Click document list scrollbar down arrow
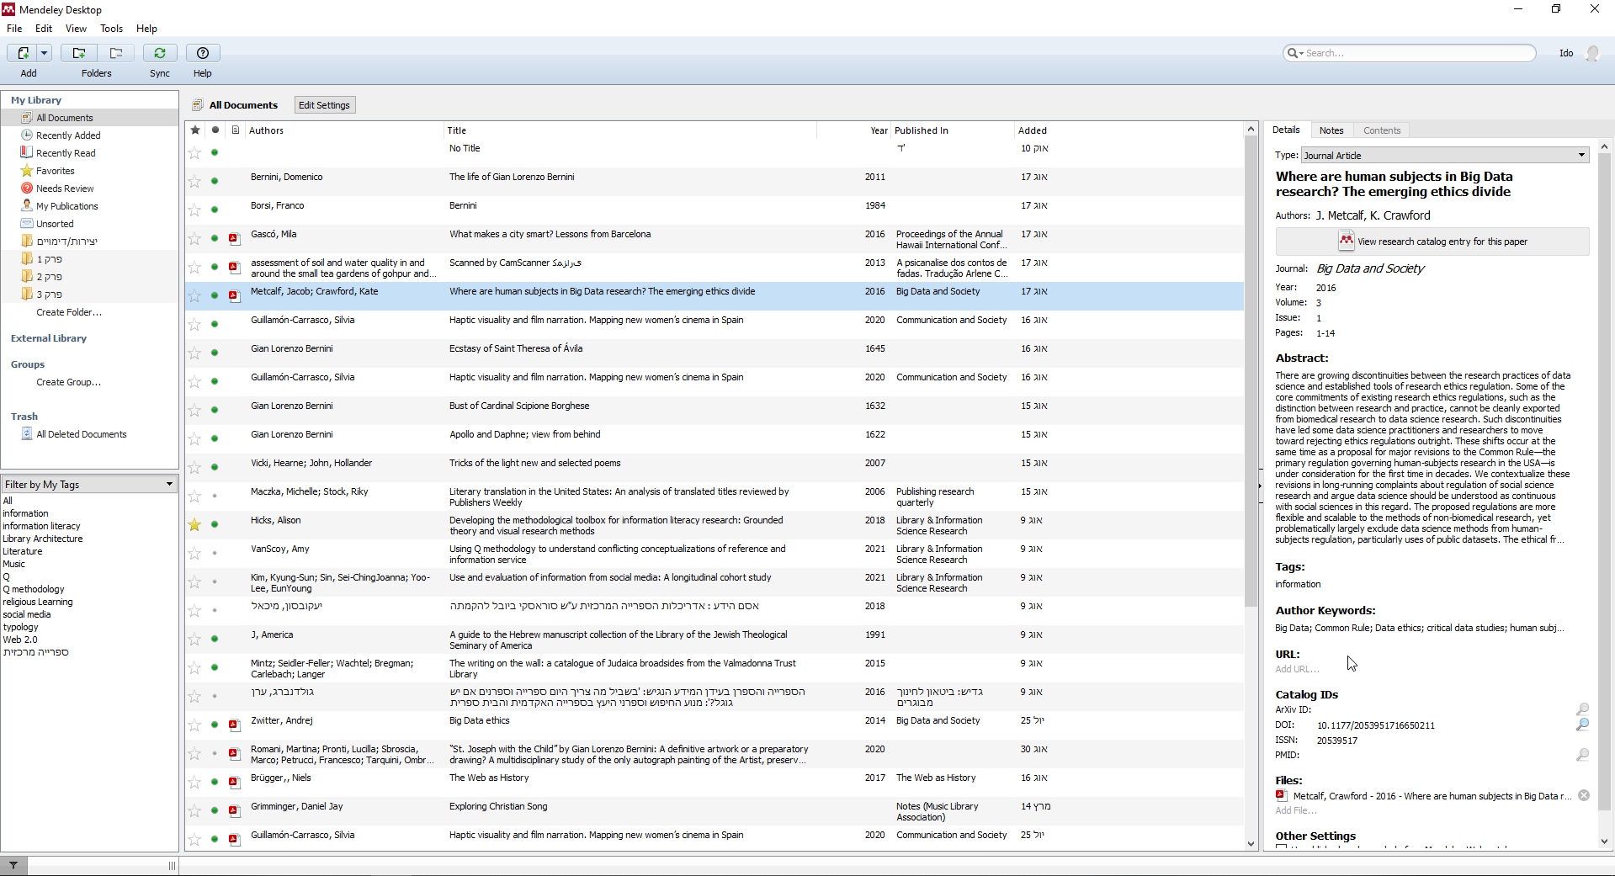The height and width of the screenshot is (876, 1615). point(1251,844)
